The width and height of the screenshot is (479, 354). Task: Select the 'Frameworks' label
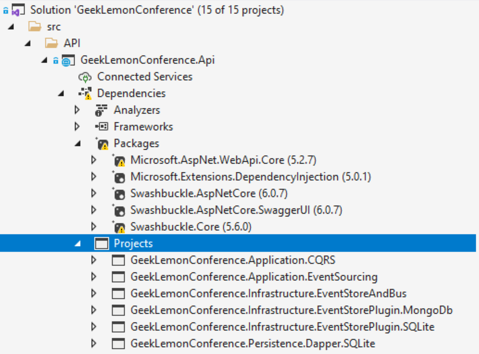tap(143, 127)
